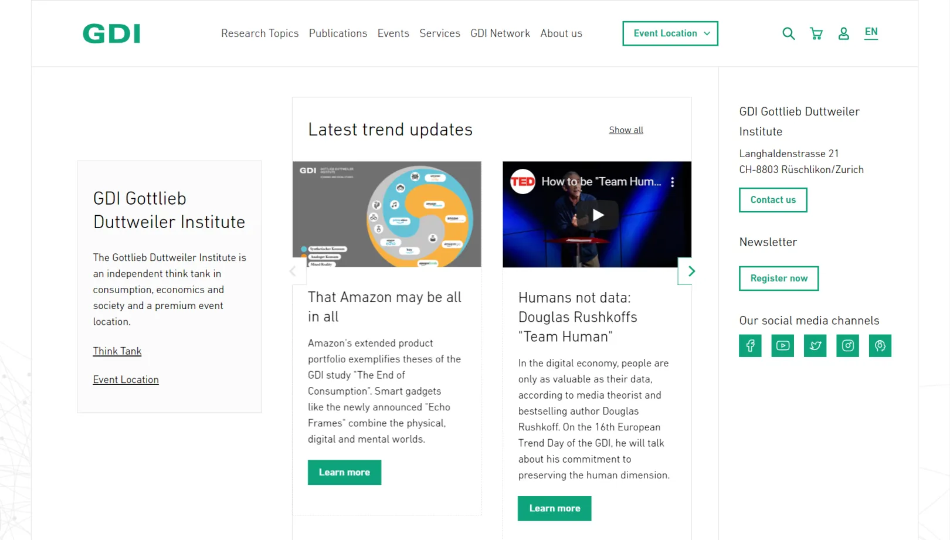Open the Services menu
This screenshot has height=540, width=950.
pos(440,33)
